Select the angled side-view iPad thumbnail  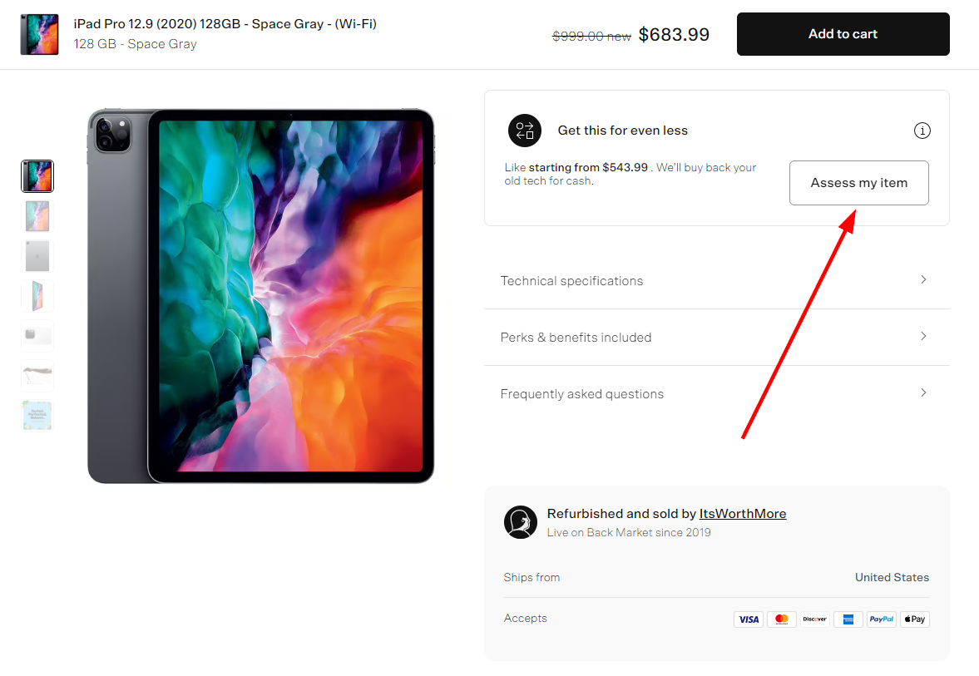[37, 296]
